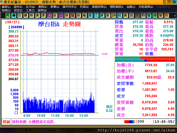
Task: Open the 檢視(V) menu
Action: [x=6, y=10]
